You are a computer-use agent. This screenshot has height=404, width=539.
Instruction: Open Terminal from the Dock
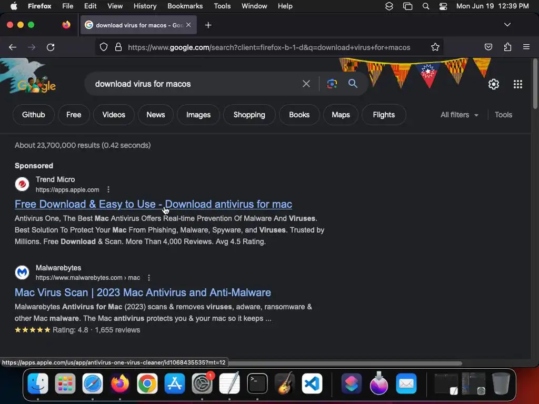tap(257, 383)
